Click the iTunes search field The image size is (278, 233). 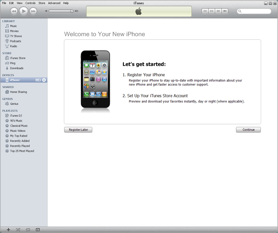[x=254, y=11]
